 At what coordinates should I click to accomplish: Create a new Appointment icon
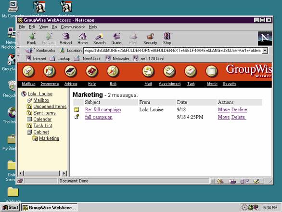pyautogui.click(x=169, y=71)
